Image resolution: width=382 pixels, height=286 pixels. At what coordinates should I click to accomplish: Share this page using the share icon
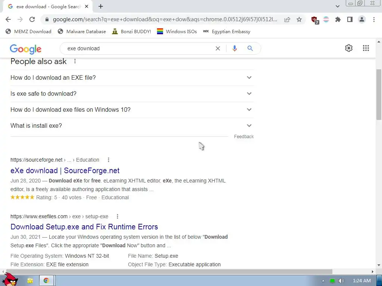click(287, 19)
